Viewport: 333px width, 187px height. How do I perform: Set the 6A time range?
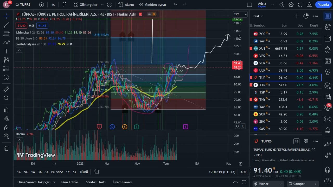tap(46, 172)
